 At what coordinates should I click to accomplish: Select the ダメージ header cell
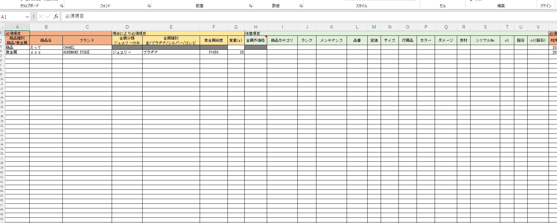446,40
